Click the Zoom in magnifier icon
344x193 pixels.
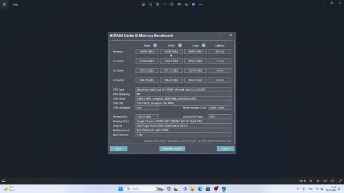point(318,181)
